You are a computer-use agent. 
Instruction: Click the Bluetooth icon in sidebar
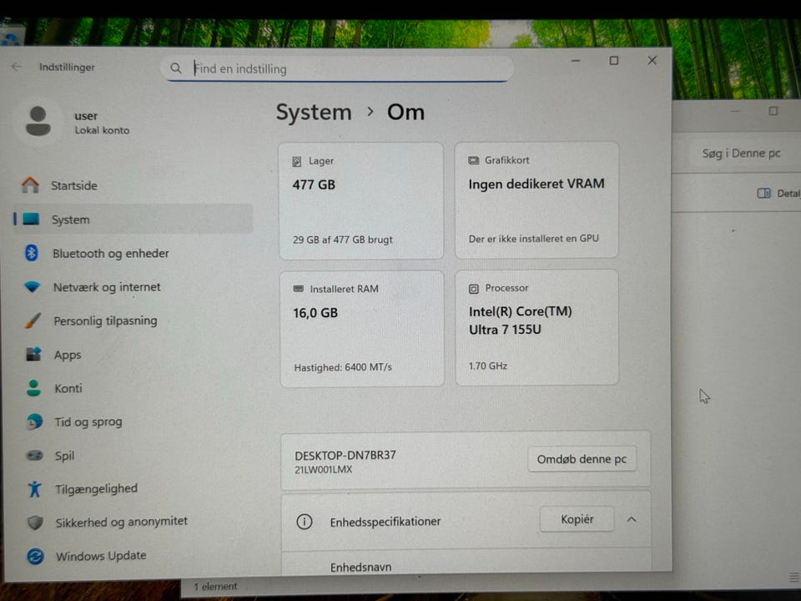32,253
